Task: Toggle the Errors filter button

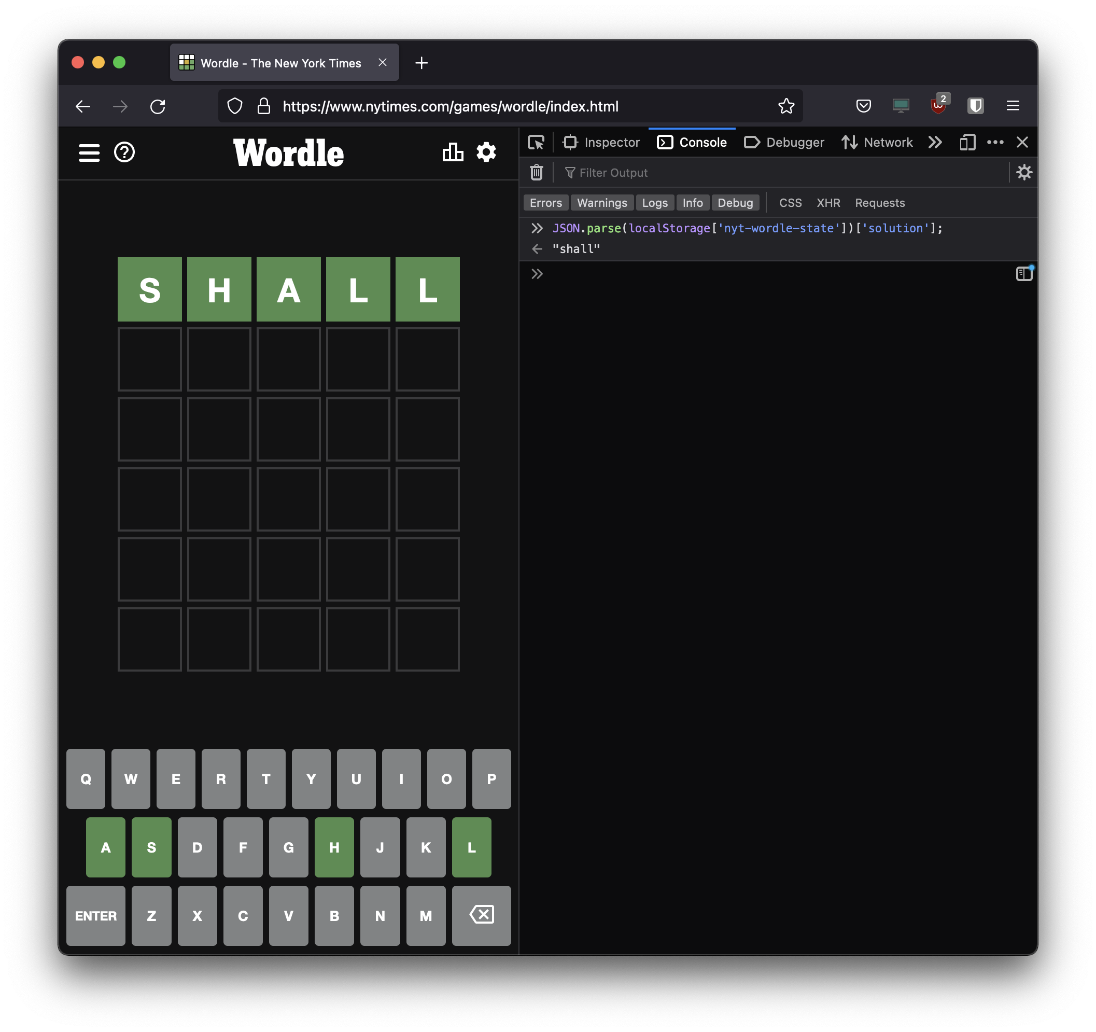Action: coord(545,203)
